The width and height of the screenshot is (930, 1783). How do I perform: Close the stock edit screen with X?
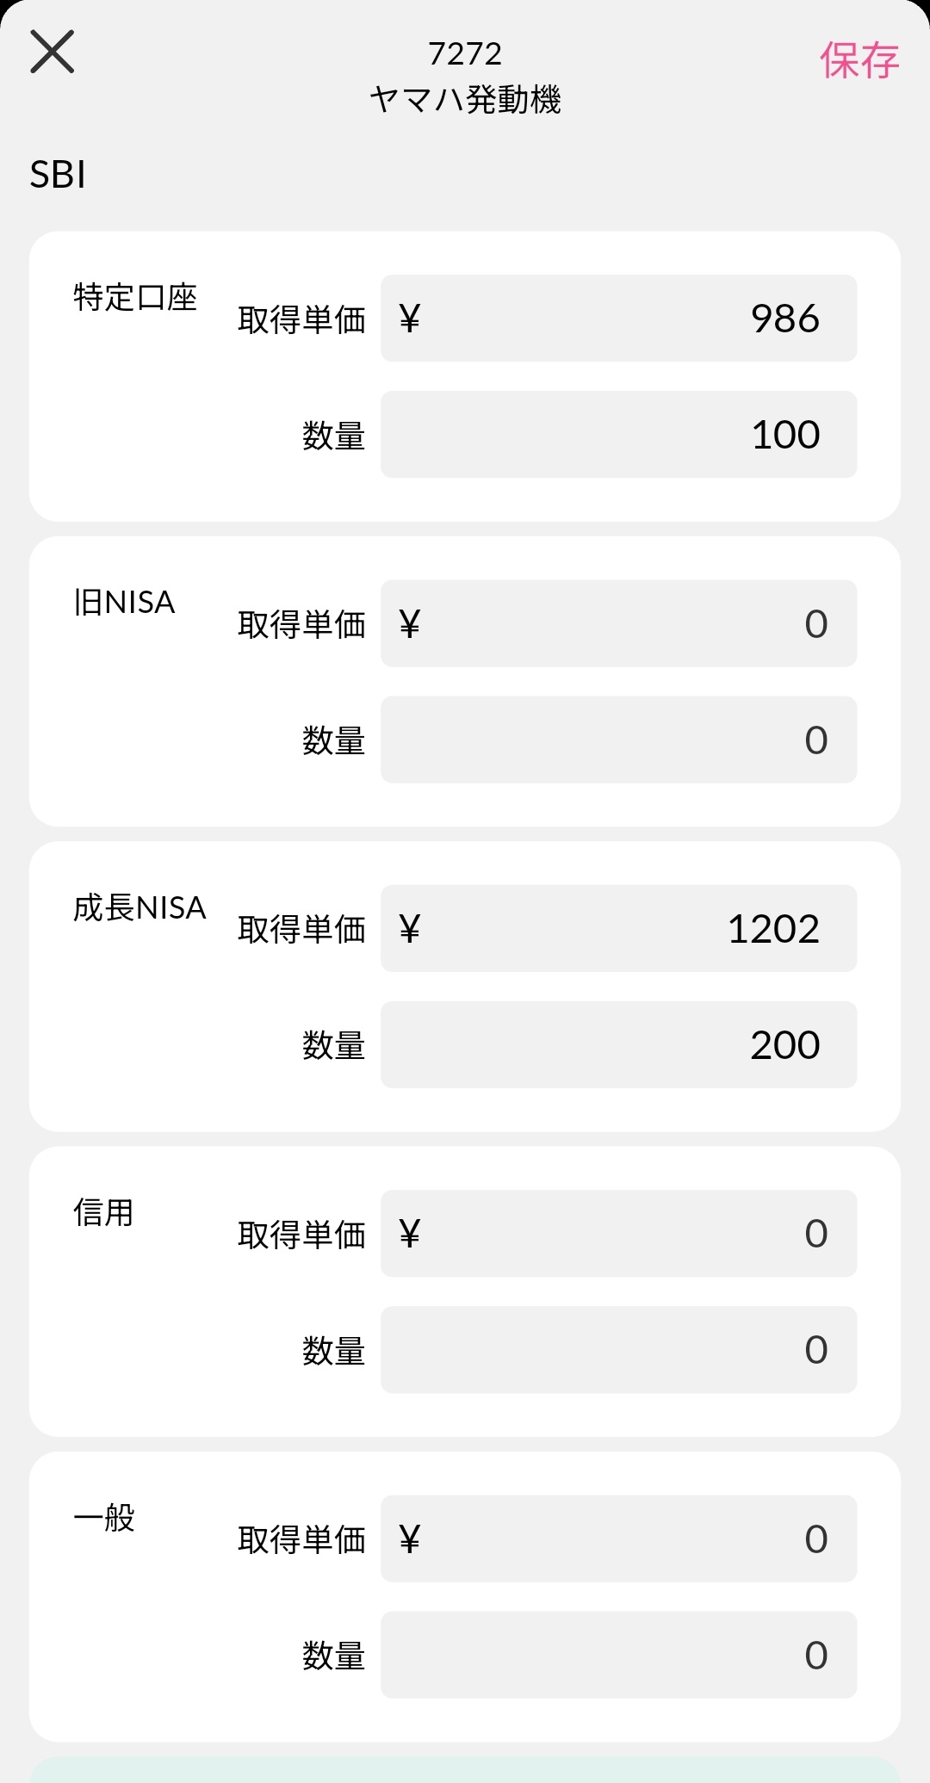coord(53,52)
